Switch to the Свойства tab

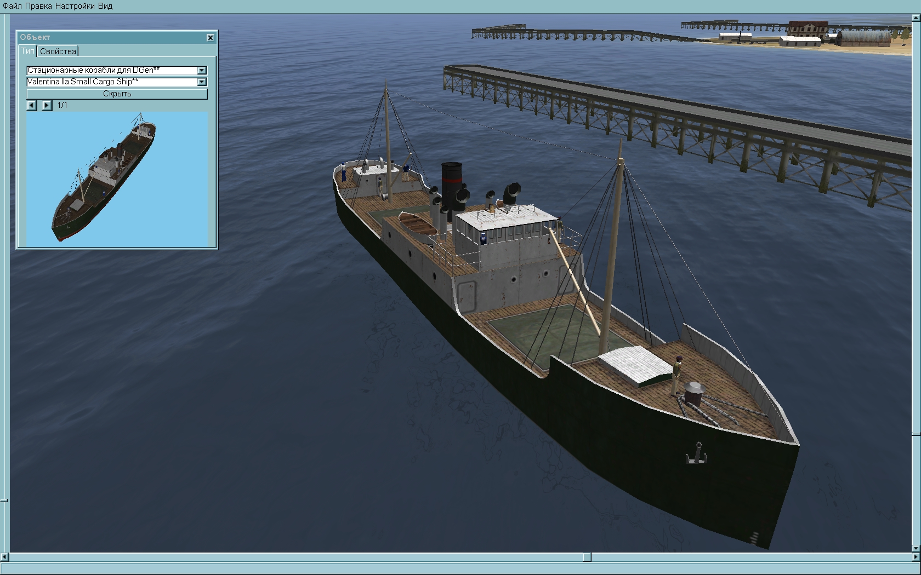pyautogui.click(x=58, y=51)
